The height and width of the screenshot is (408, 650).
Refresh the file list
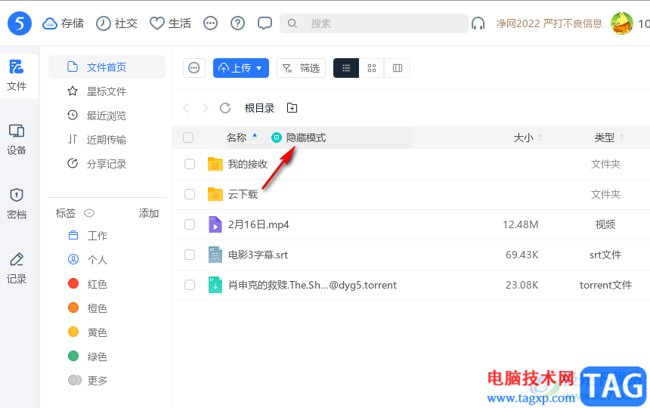click(225, 108)
